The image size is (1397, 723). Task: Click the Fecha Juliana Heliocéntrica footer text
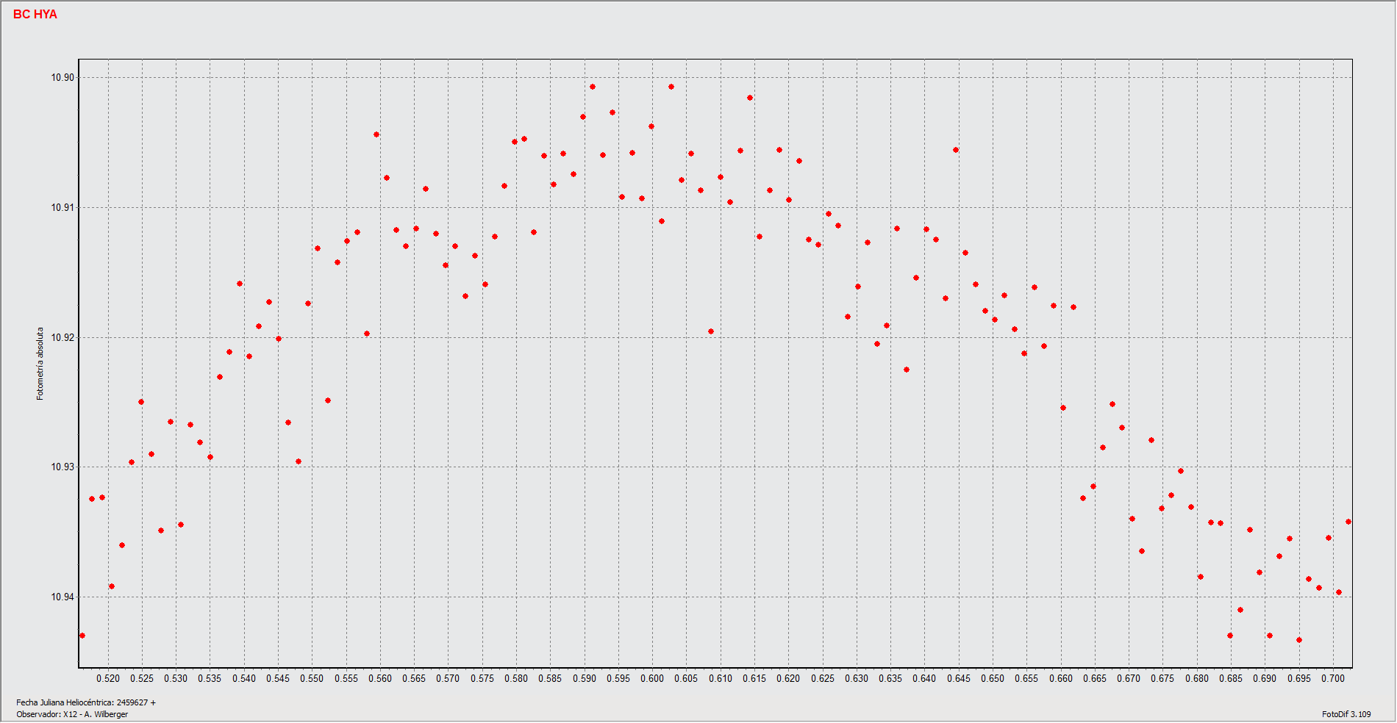click(86, 702)
